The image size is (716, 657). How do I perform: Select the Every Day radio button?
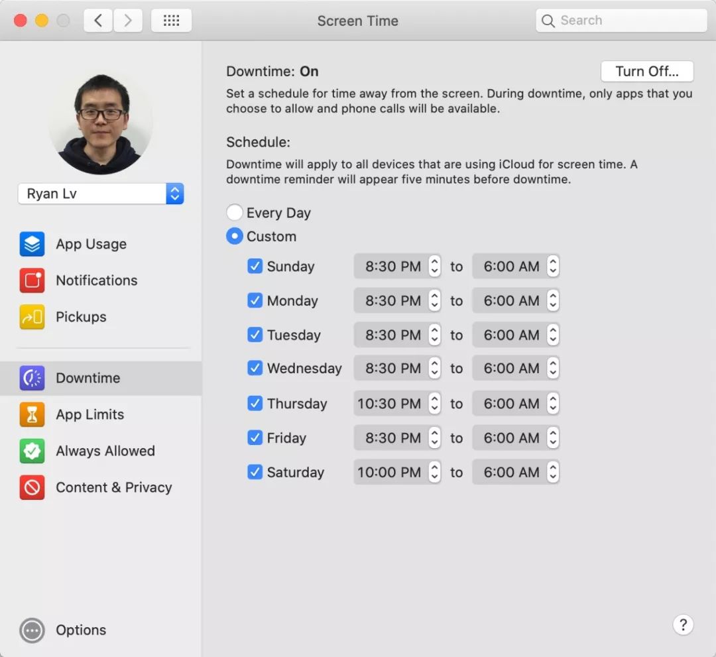click(x=234, y=212)
